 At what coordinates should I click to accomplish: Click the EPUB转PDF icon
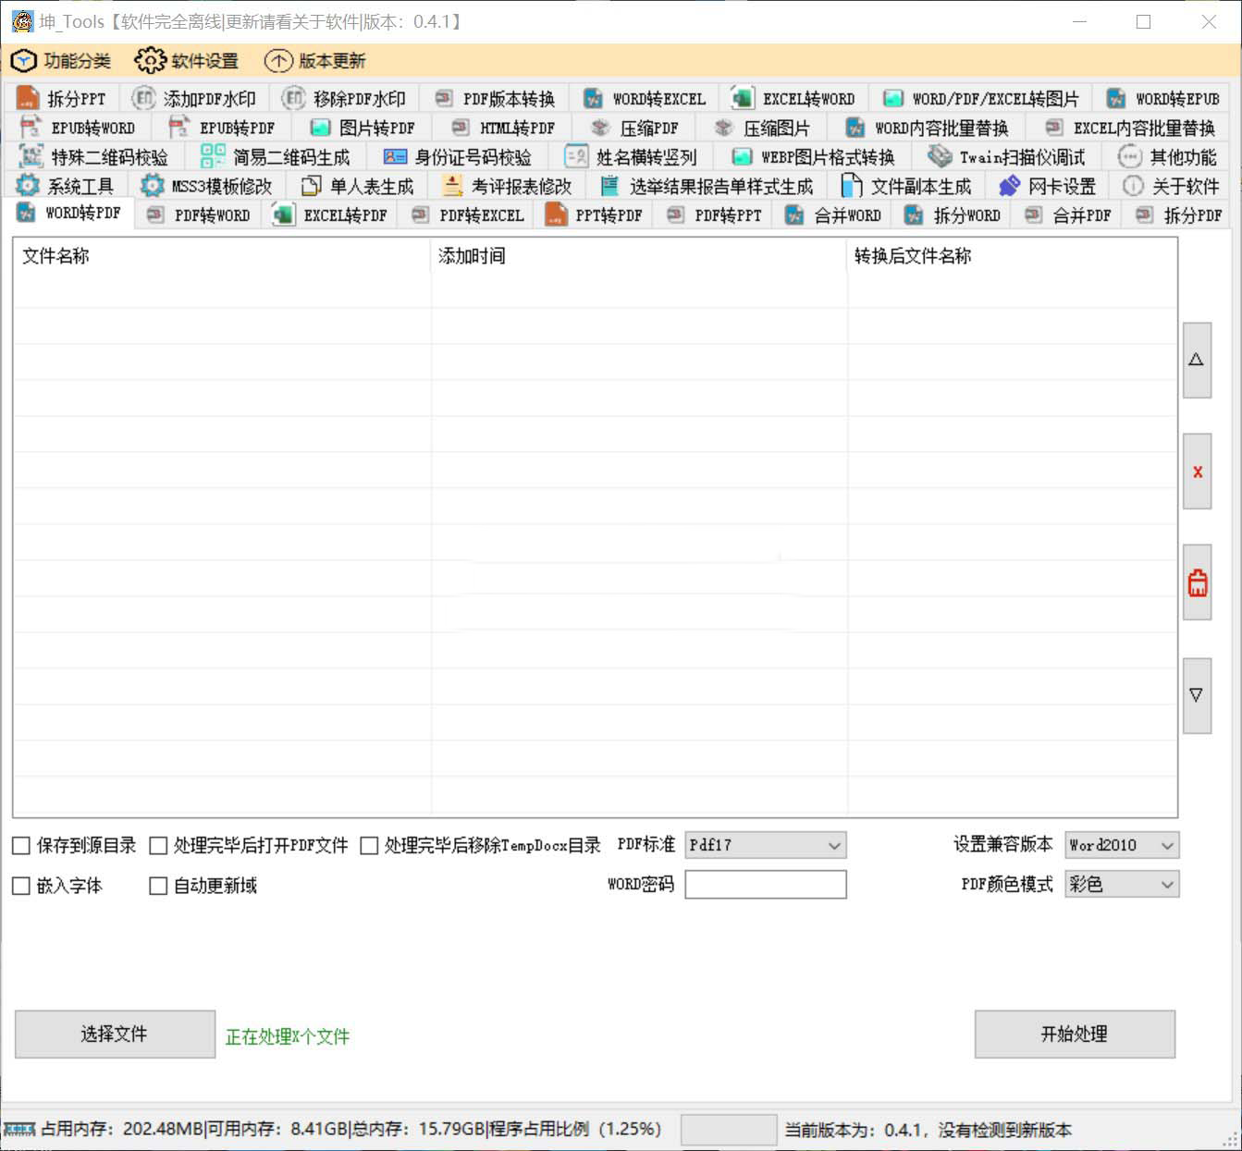tap(179, 127)
